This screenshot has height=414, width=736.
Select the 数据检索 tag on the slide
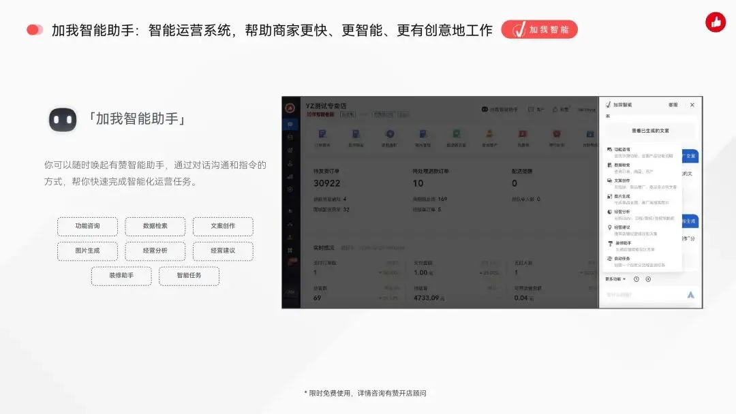(x=155, y=226)
